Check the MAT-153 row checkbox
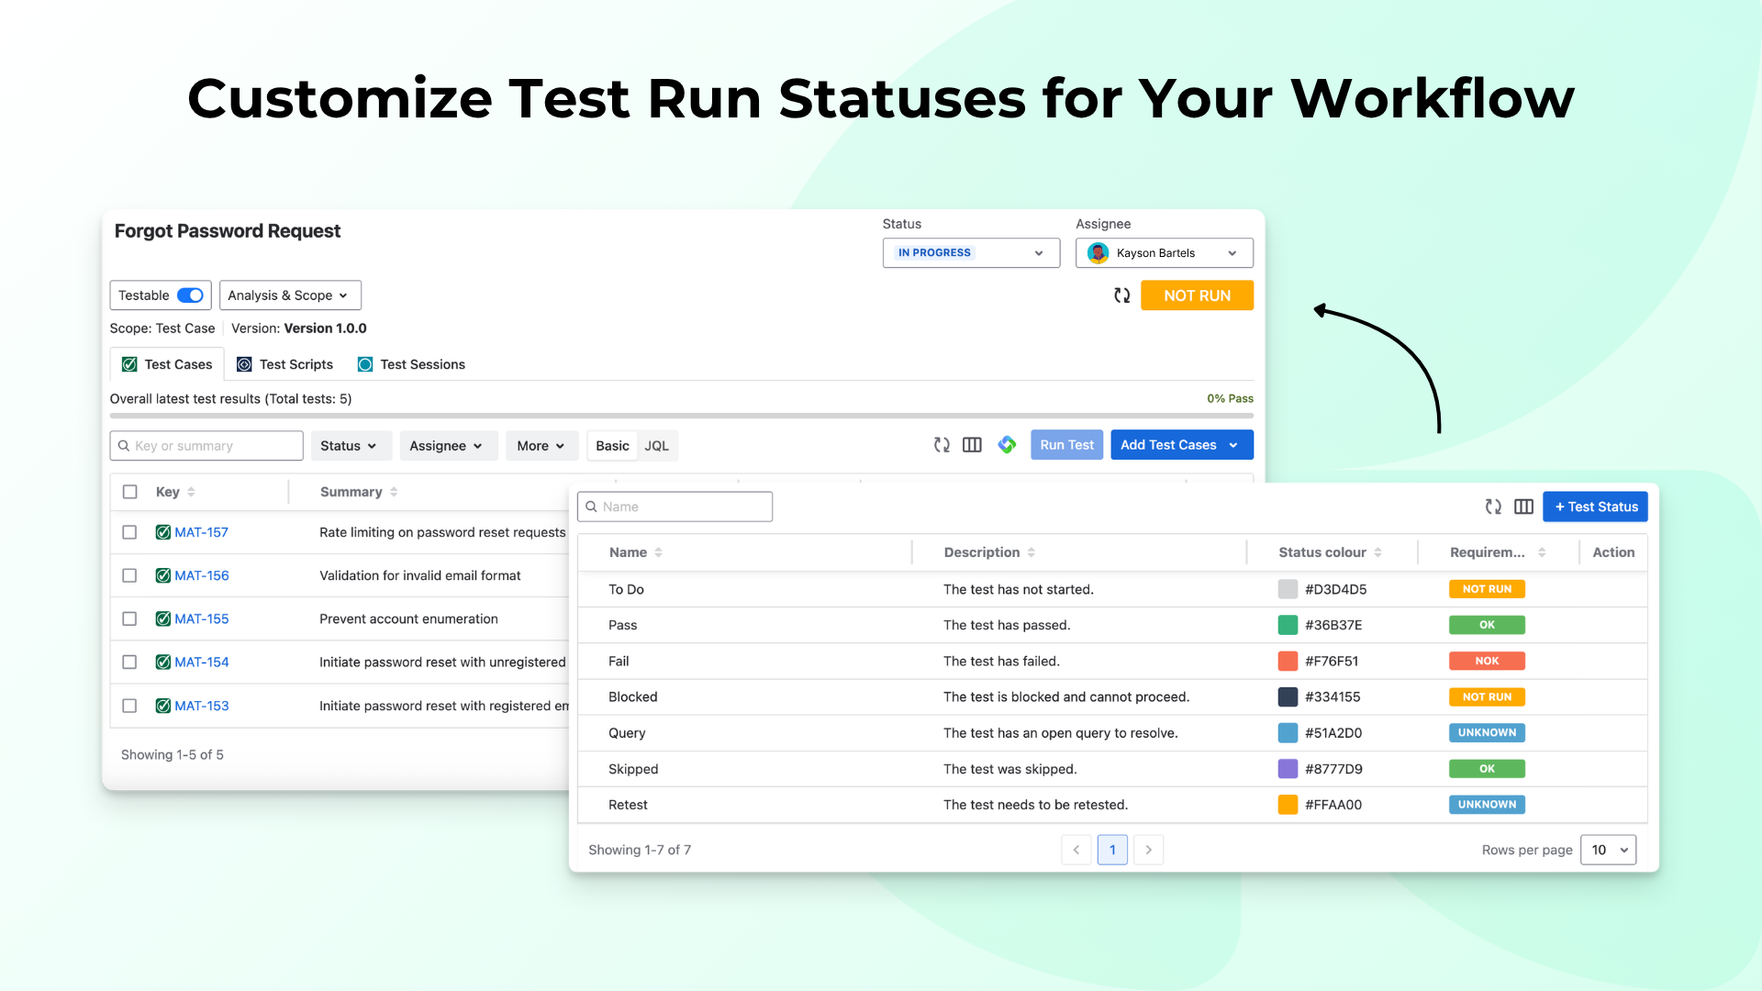This screenshot has width=1762, height=991. coord(129,706)
